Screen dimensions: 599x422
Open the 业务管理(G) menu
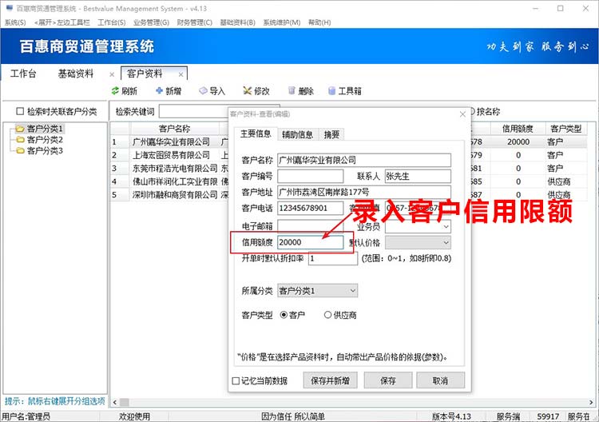coord(151,22)
